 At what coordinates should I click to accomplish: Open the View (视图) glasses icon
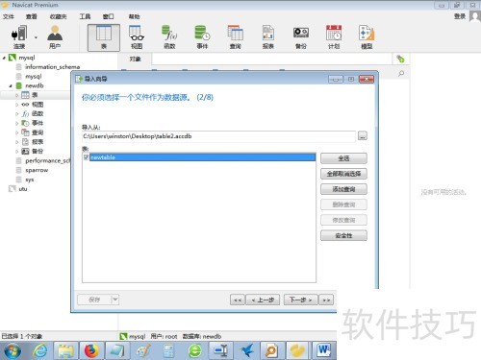(137, 36)
